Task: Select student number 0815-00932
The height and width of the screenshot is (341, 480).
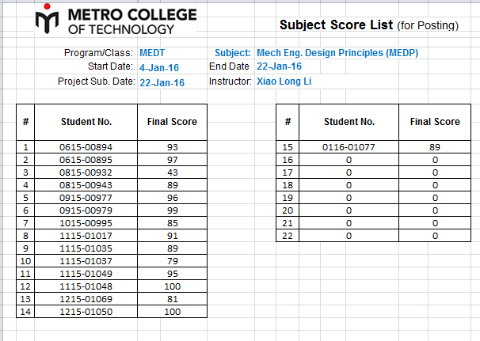Action: 86,172
